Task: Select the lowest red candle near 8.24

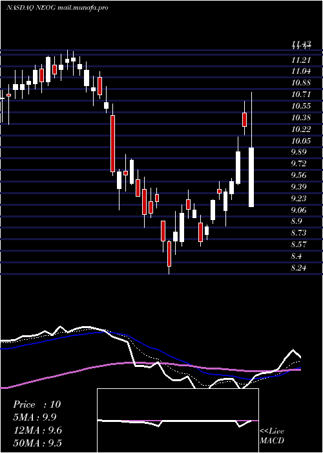Action: click(169, 254)
